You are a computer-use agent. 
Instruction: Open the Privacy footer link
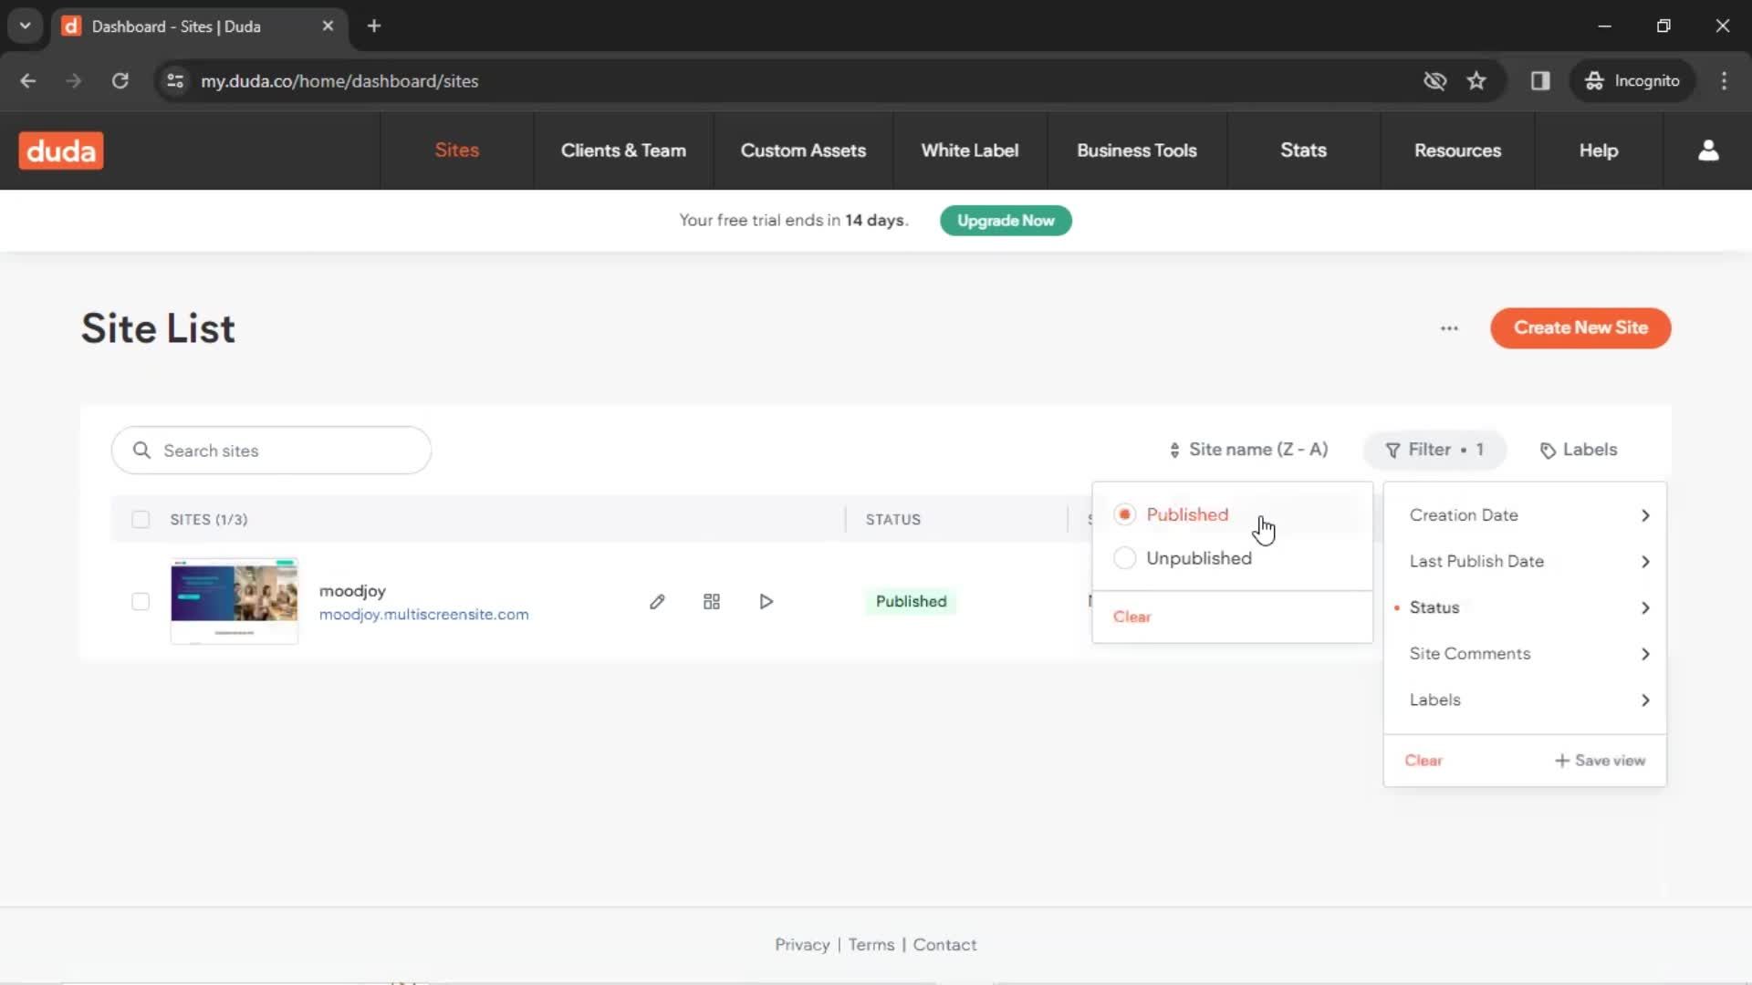point(802,945)
